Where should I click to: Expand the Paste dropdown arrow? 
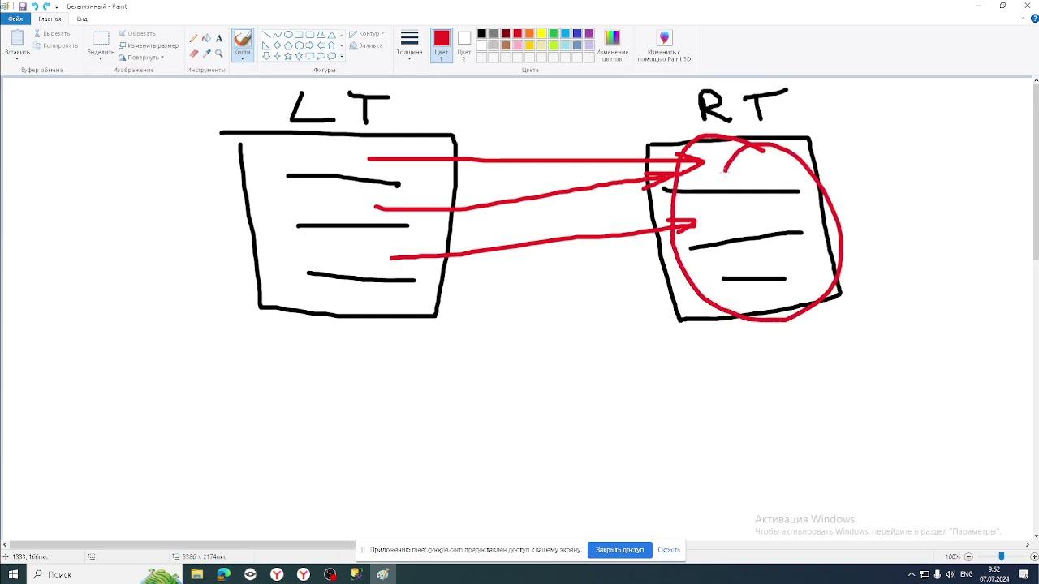(x=17, y=58)
